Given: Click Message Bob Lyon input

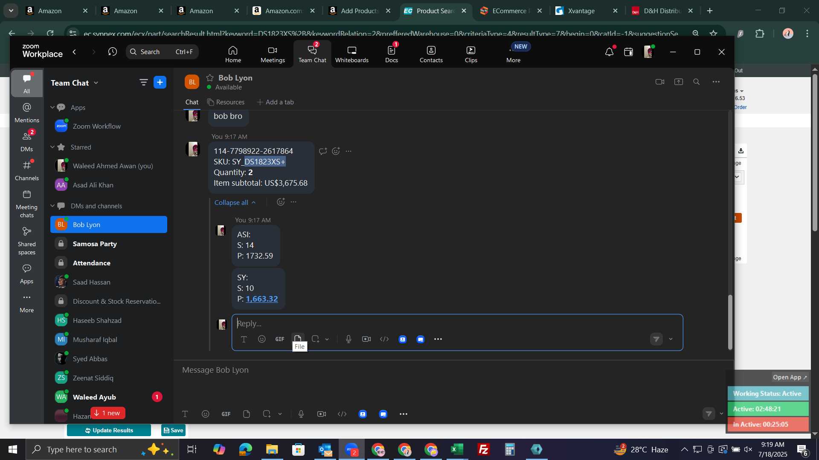Looking at the screenshot, I should click(x=453, y=370).
